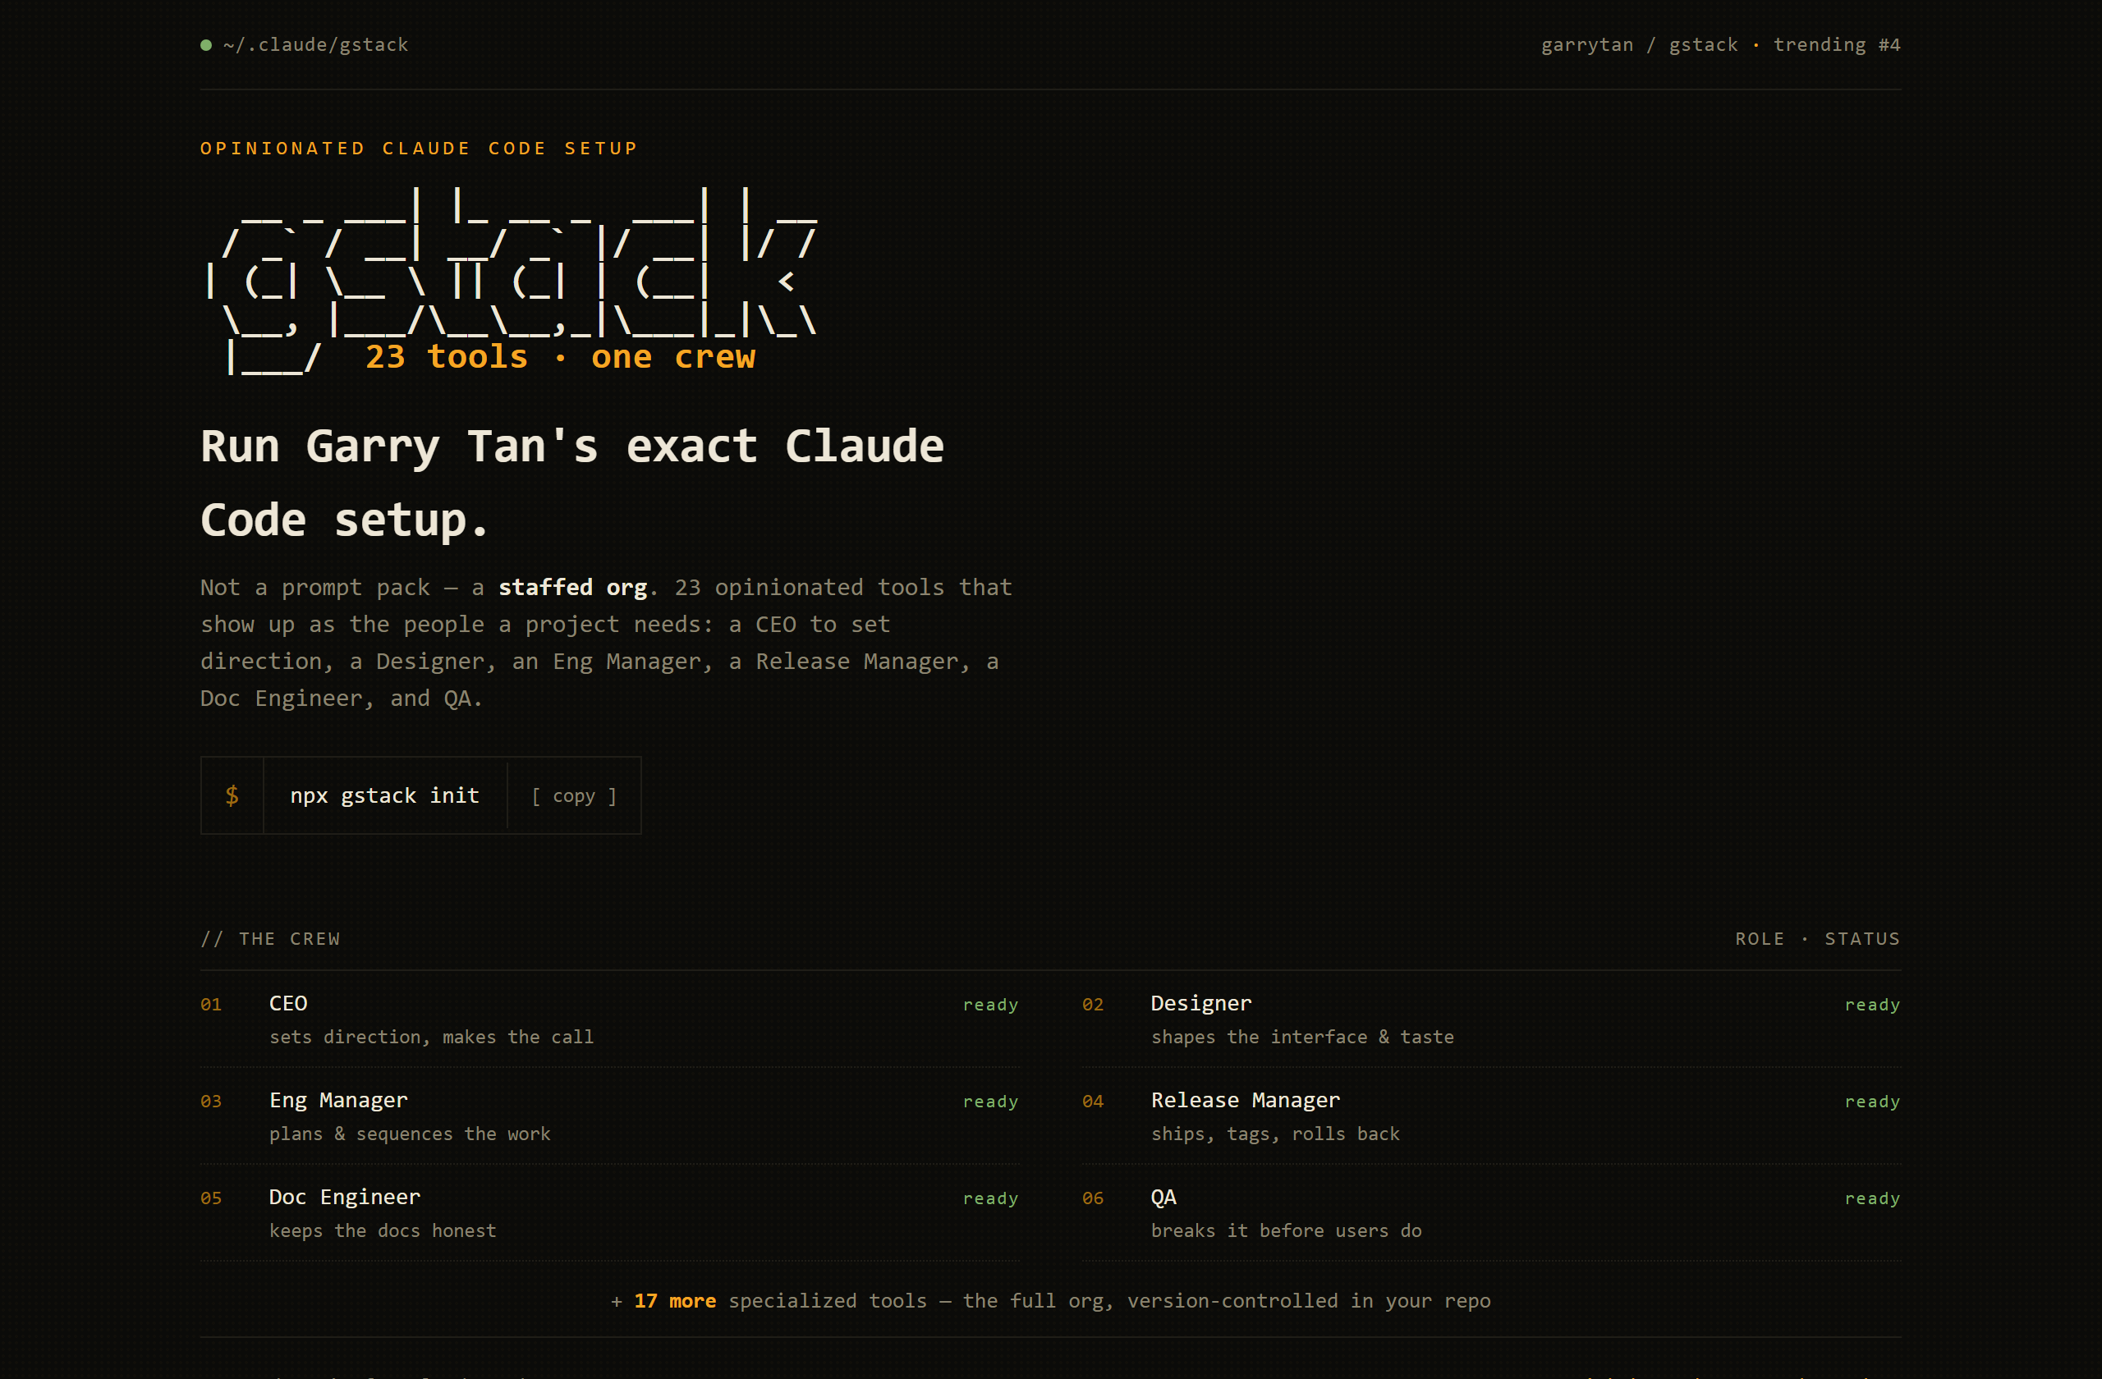This screenshot has height=1379, width=2102.
Task: Click the headline 'Run Garry Tan's exact Claude Code setup.'
Action: click(x=572, y=482)
